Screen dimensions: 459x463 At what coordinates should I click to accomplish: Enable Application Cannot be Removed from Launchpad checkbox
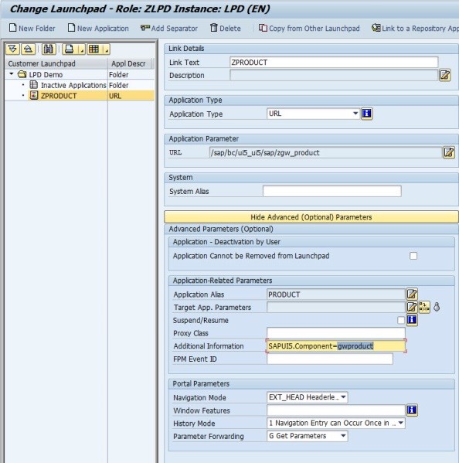point(413,256)
